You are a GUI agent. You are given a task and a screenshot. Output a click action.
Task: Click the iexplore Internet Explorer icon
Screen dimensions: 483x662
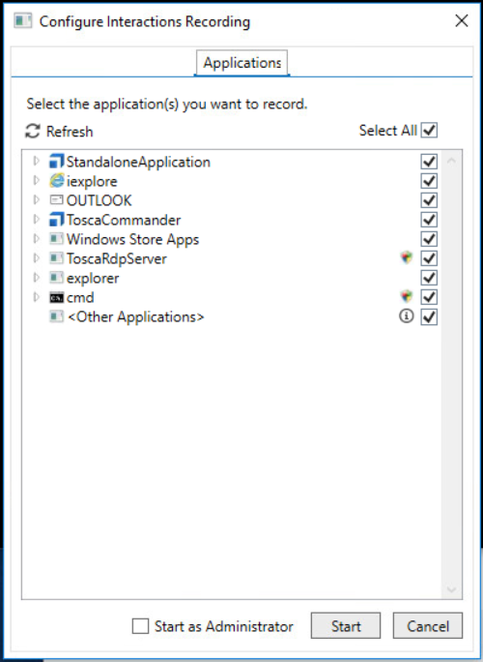click(56, 181)
